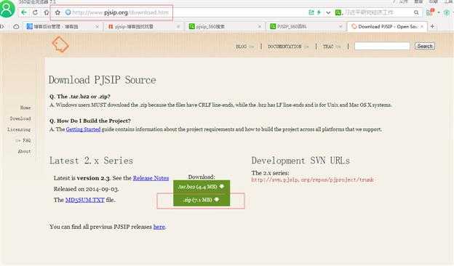Download the .zip (7.1 MB) file
Screen dimensions: 454x266
[x=202, y=200]
